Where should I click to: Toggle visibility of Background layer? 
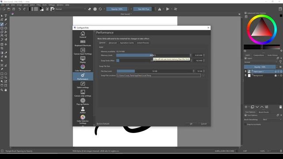pyautogui.click(x=245, y=76)
